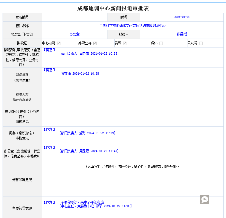Enable the 媒体 checkbox
Viewport: 226px width, 218px height.
(x=161, y=43)
